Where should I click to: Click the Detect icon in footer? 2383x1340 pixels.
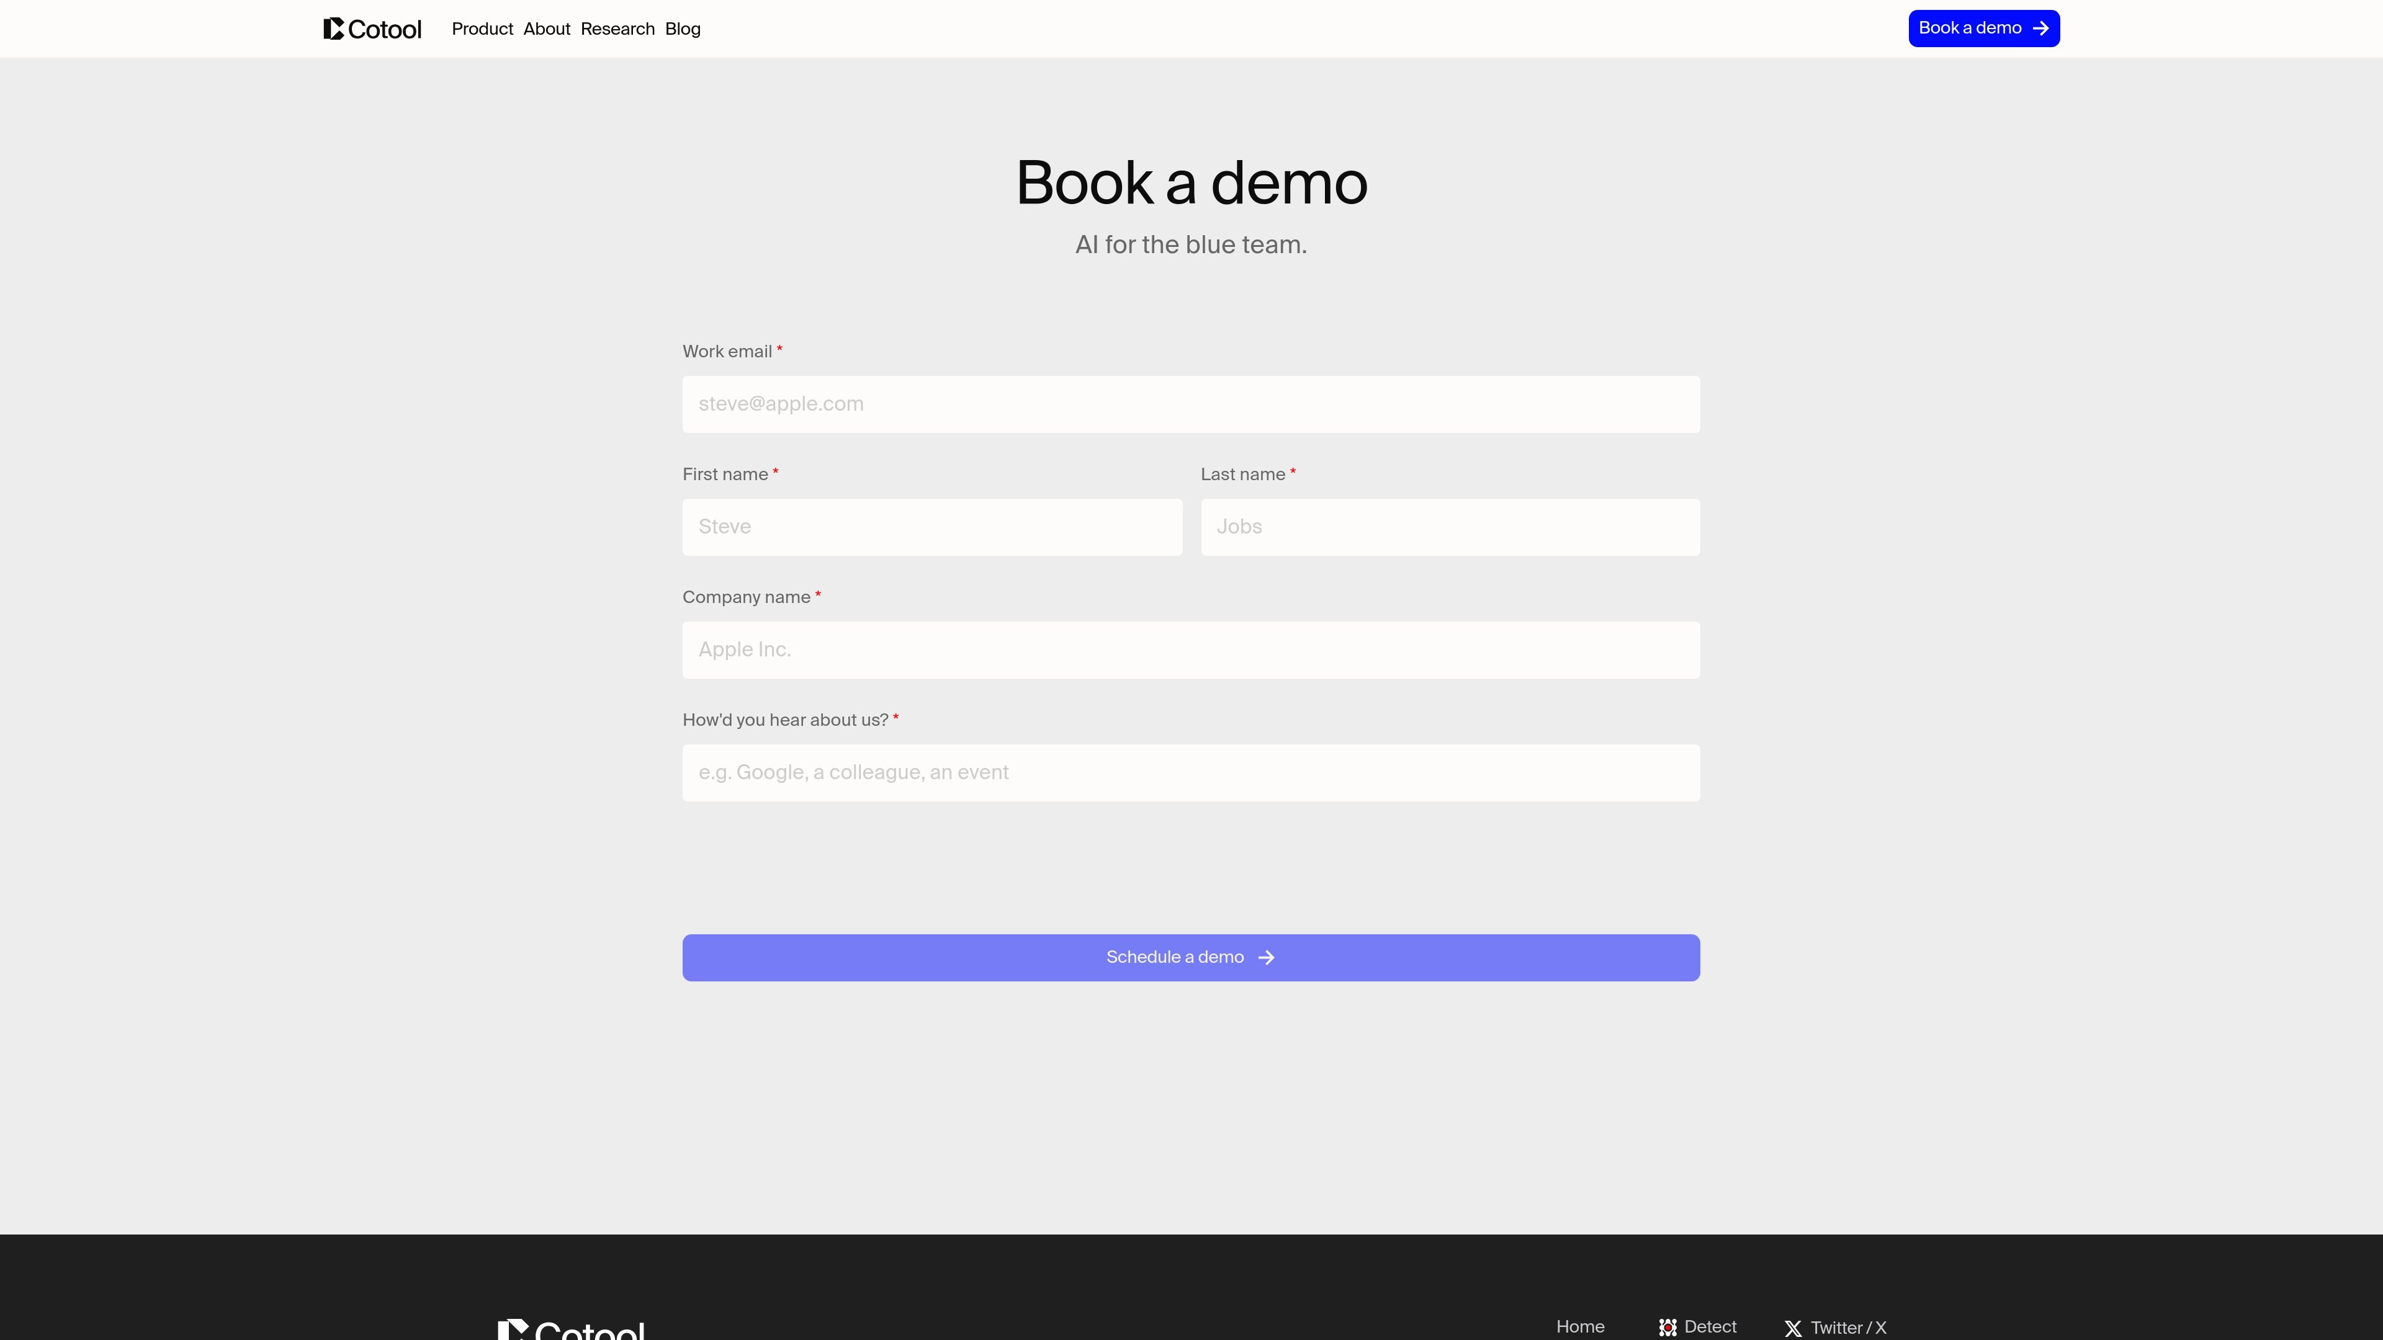[x=1667, y=1328]
